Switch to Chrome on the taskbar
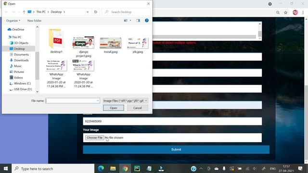This screenshot has height=173, width=308. pyautogui.click(x=125, y=169)
